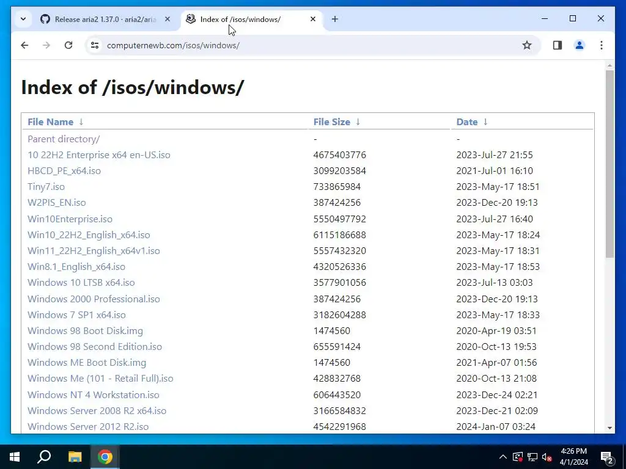Close the aria2 release tab
This screenshot has height=469, width=626.
pyautogui.click(x=168, y=19)
